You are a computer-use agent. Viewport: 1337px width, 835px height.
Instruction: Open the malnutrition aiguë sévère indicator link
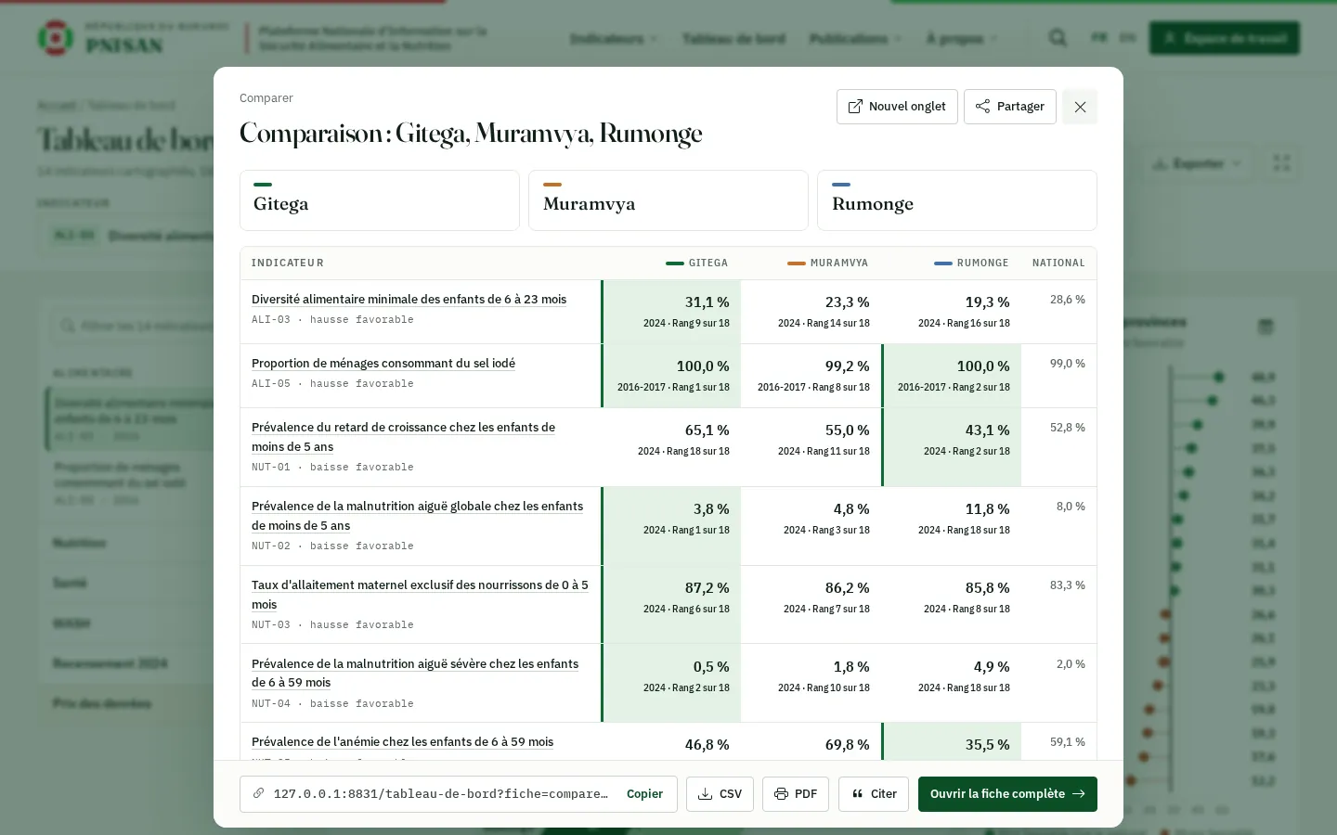point(415,674)
